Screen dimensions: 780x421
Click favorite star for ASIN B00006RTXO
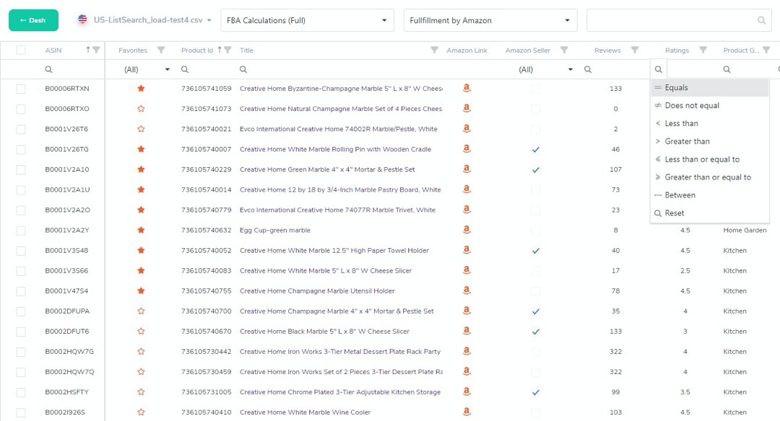pos(141,109)
